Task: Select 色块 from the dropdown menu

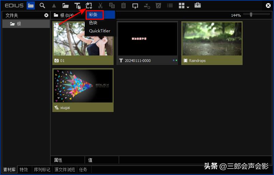Action: [x=93, y=23]
